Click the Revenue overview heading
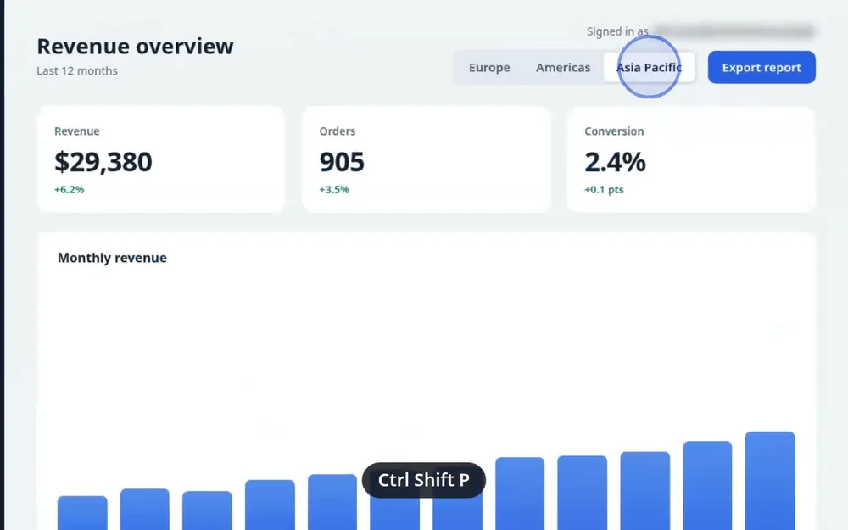 click(x=135, y=47)
